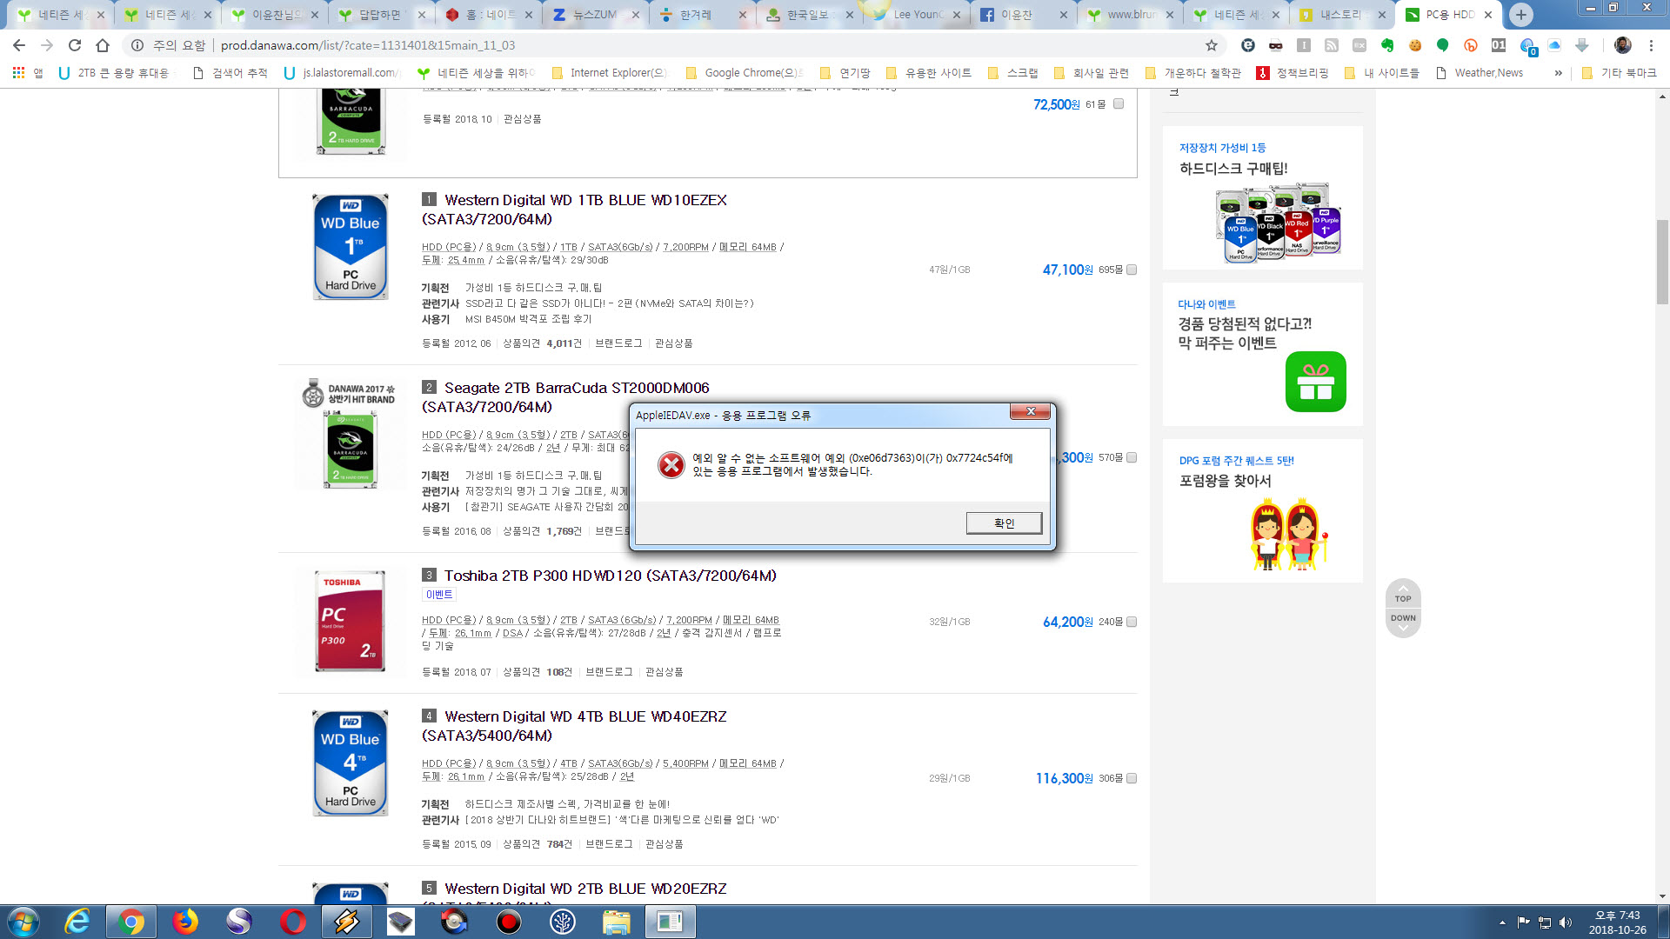Open the 정책브리핑 bookmark
The image size is (1670, 939).
[x=1293, y=73]
